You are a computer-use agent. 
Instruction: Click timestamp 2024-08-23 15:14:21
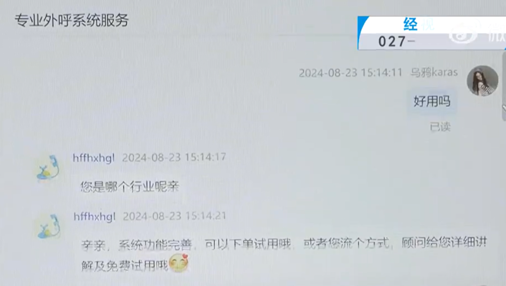[175, 216]
